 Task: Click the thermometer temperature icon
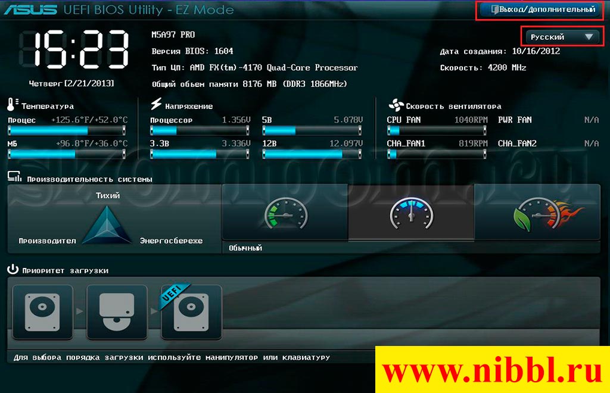(12, 104)
